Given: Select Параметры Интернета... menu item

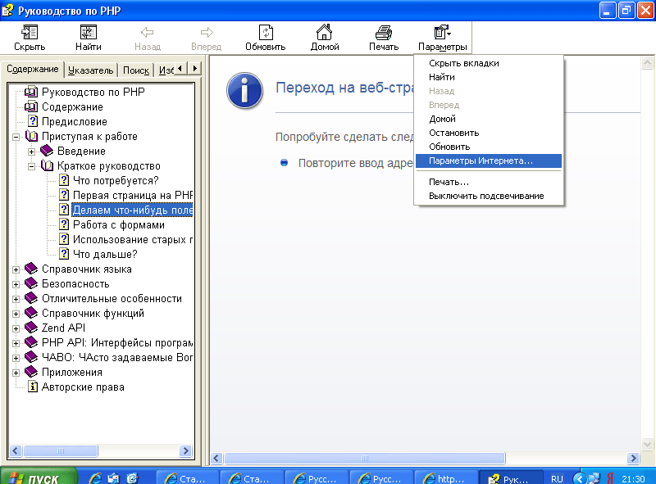Looking at the screenshot, I should point(488,161).
